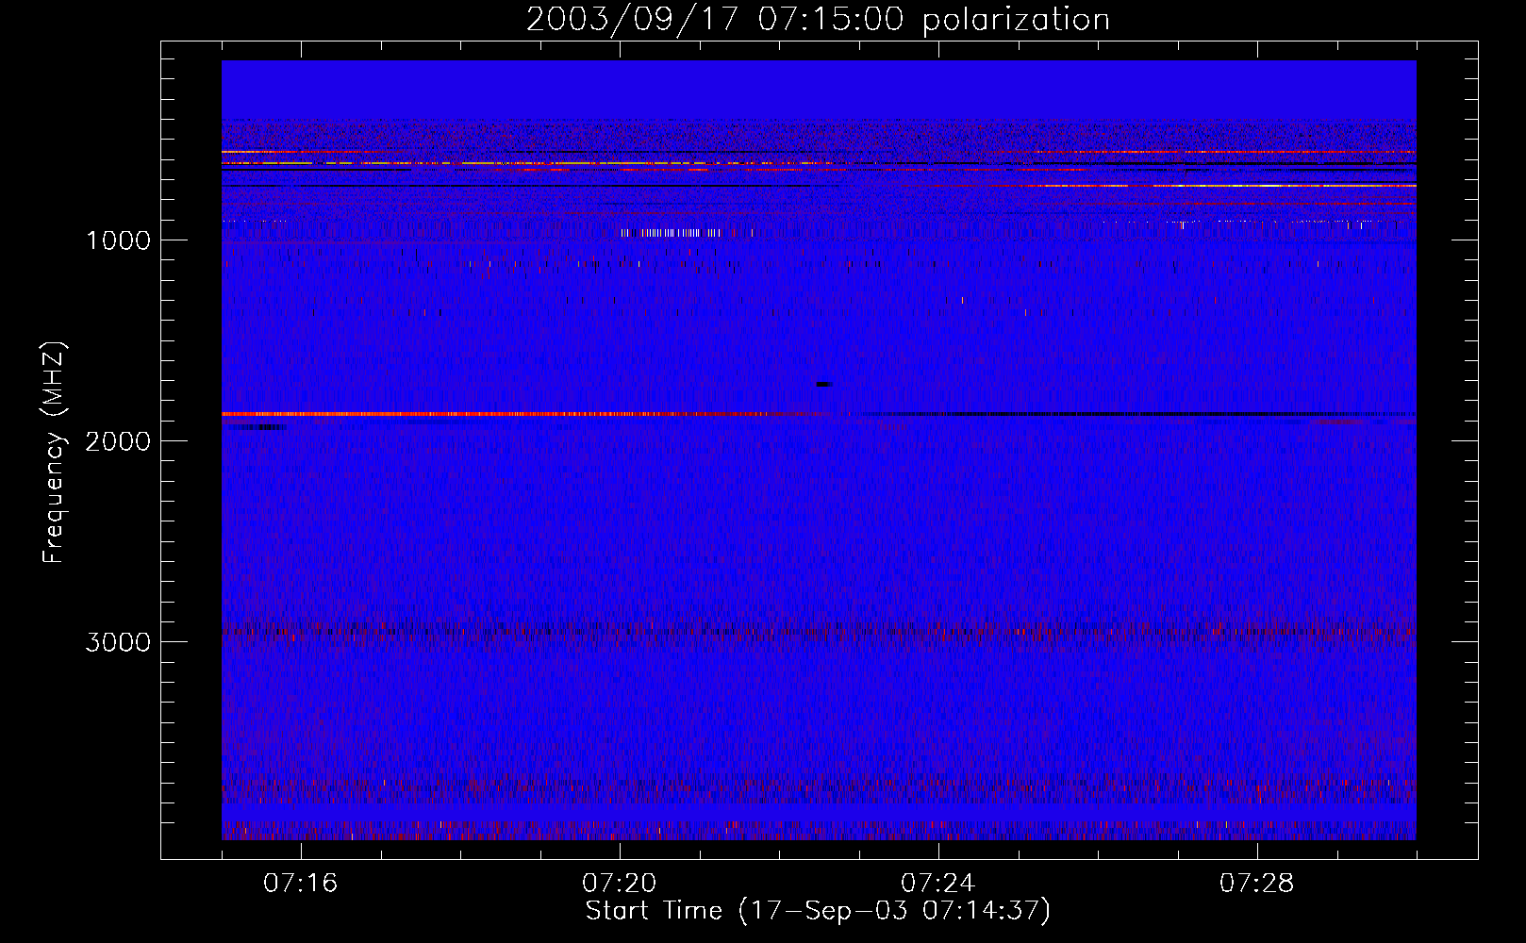Click the 07:28 time tick label

(x=1257, y=883)
